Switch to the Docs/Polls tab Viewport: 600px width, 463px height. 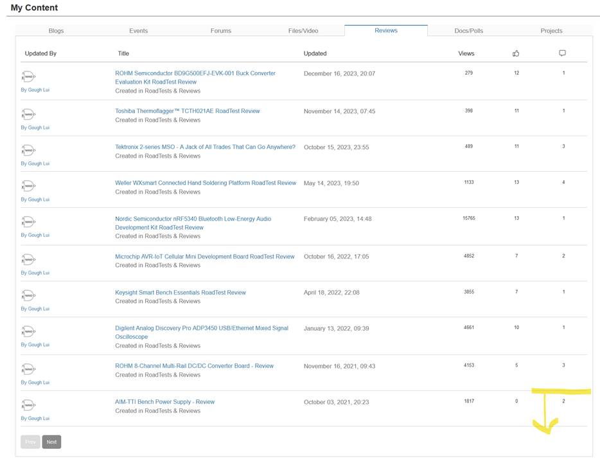[469, 31]
